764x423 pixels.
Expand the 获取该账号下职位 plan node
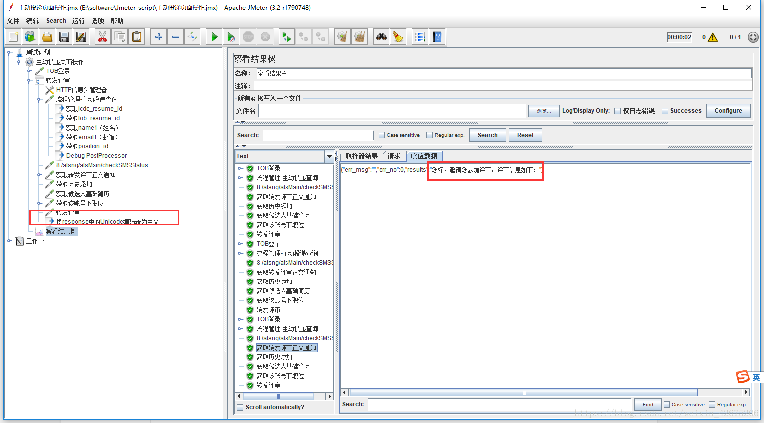[39, 203]
